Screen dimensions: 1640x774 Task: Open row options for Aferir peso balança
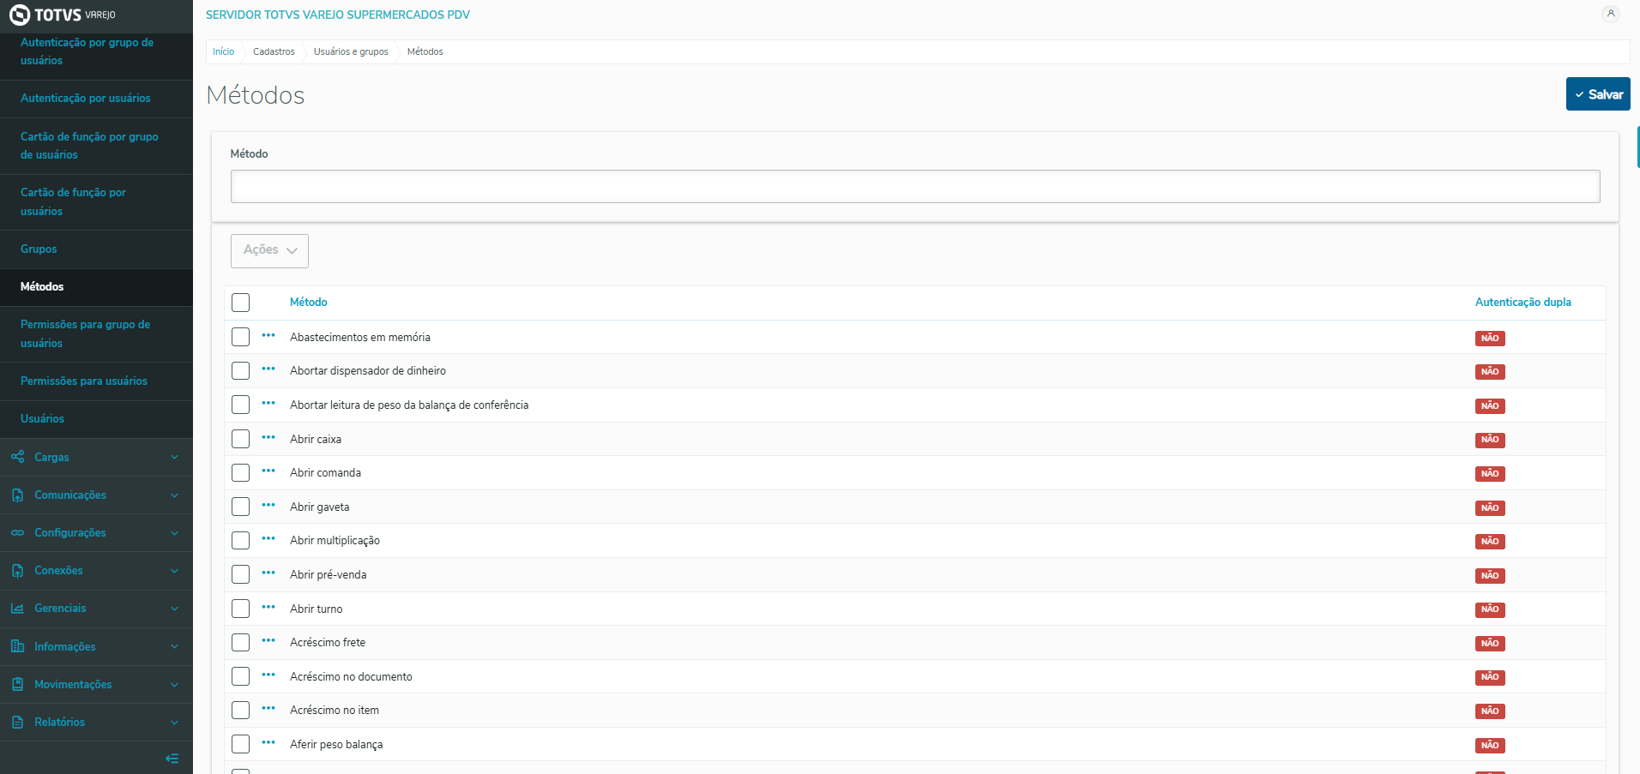click(x=268, y=742)
